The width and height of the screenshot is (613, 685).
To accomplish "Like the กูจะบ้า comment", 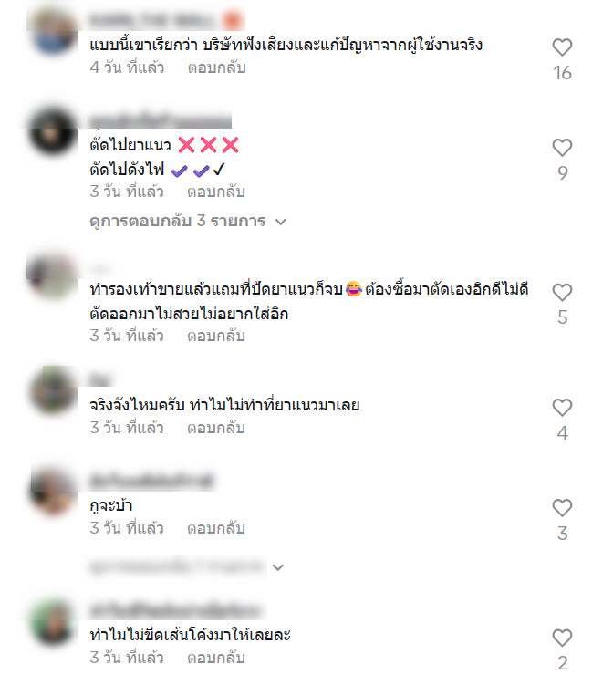I will pos(562,508).
